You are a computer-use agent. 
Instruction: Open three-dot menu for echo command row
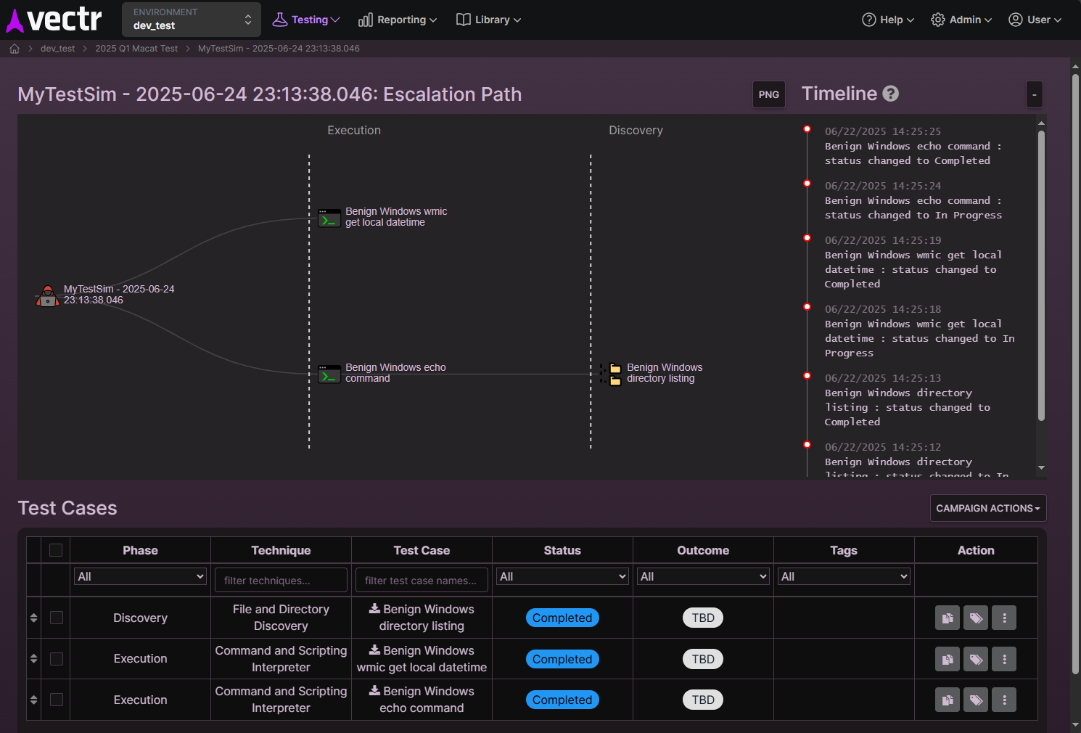(1004, 700)
